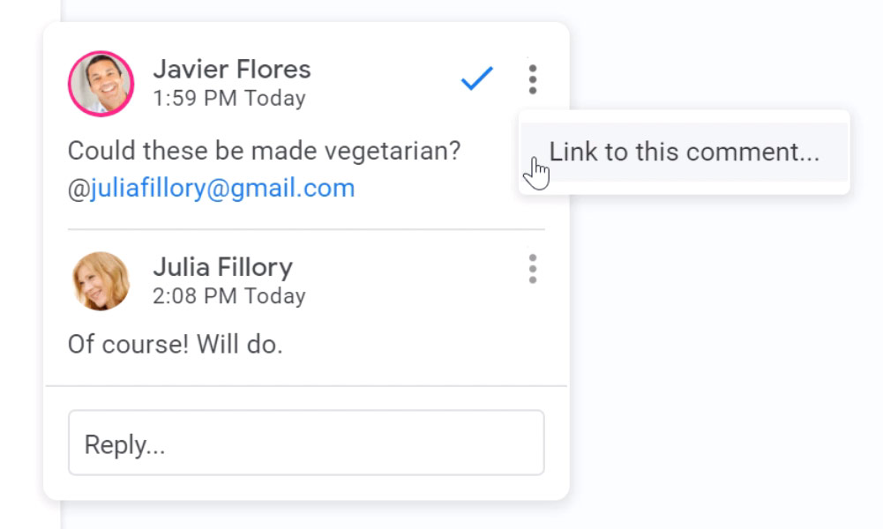Click the '2:08 PM Today' timestamp
The height and width of the screenshot is (529, 883).
click(x=228, y=295)
